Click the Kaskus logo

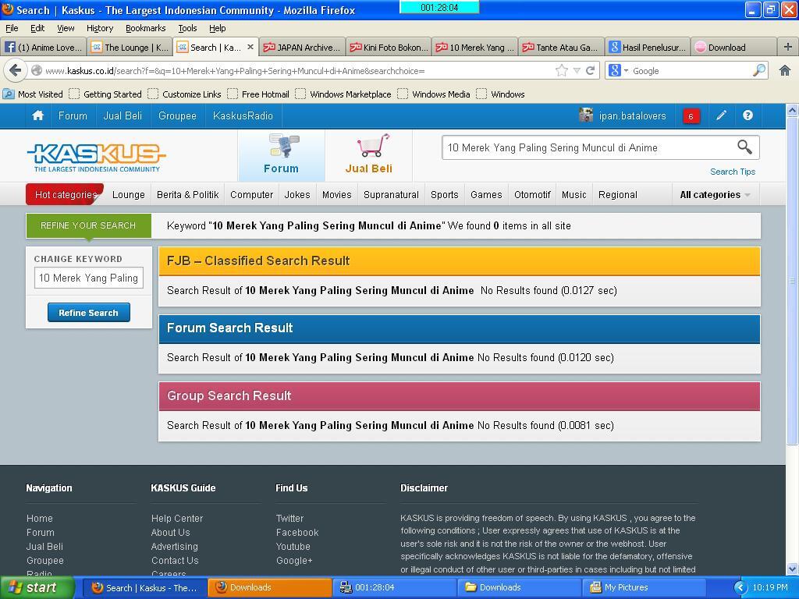(96, 158)
